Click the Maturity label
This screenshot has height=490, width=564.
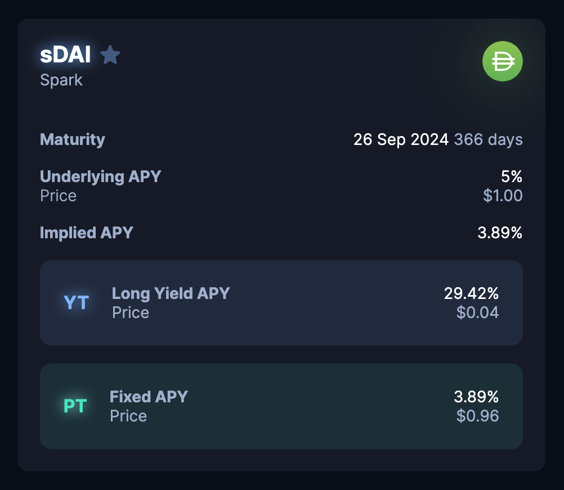tap(73, 139)
